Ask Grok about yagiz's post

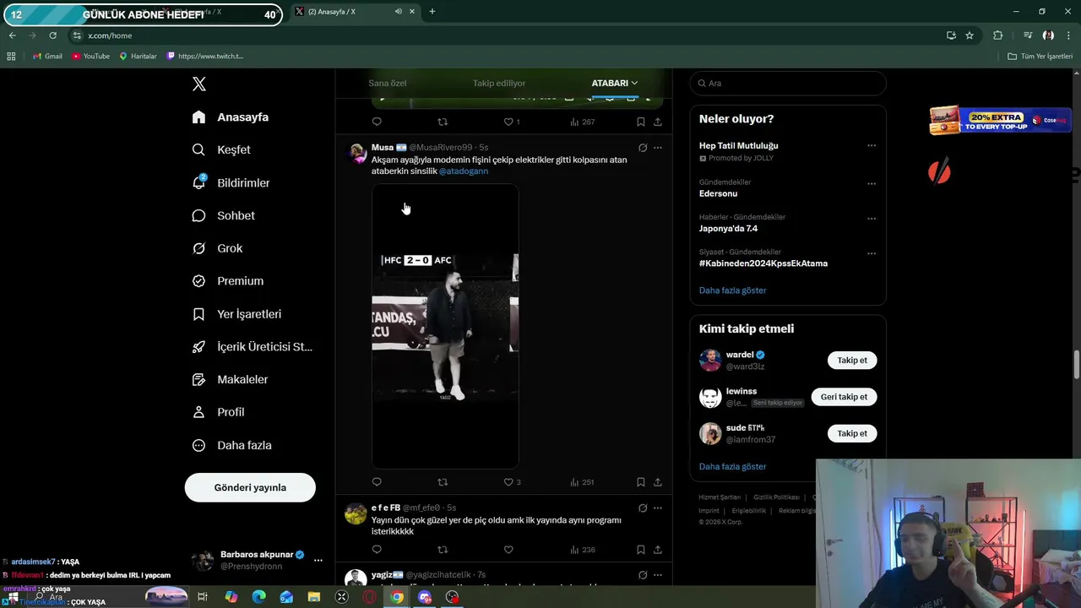coord(643,575)
